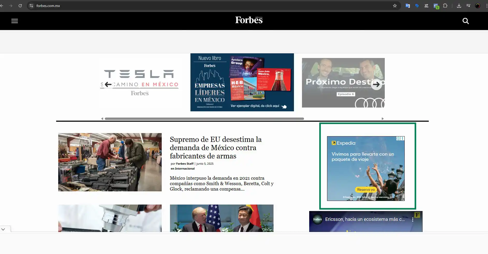
Task: Click the Forbes México logo
Action: 249,20
